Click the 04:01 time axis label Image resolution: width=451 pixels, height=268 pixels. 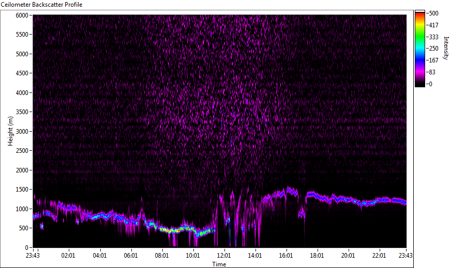[x=99, y=256]
